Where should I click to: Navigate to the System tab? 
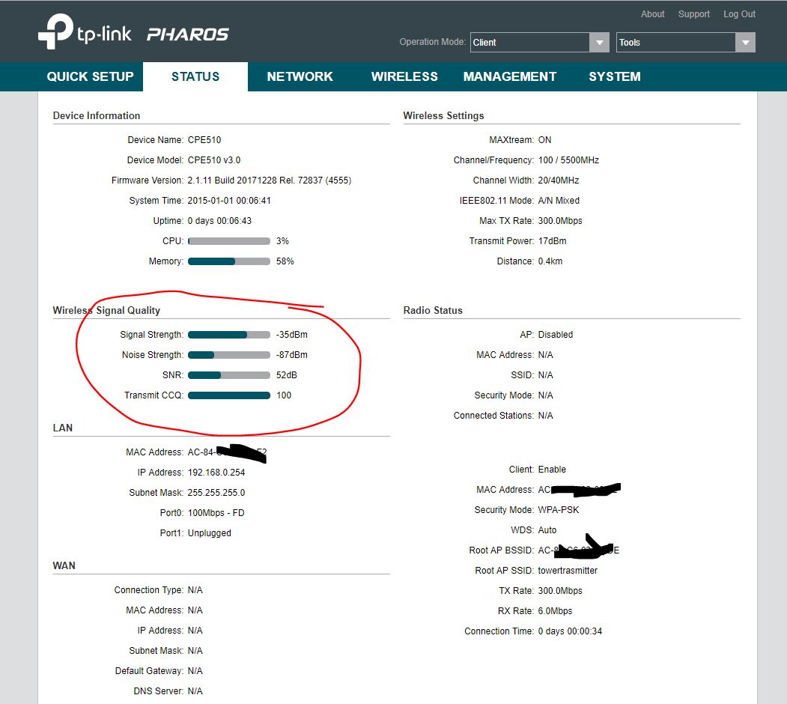[614, 76]
